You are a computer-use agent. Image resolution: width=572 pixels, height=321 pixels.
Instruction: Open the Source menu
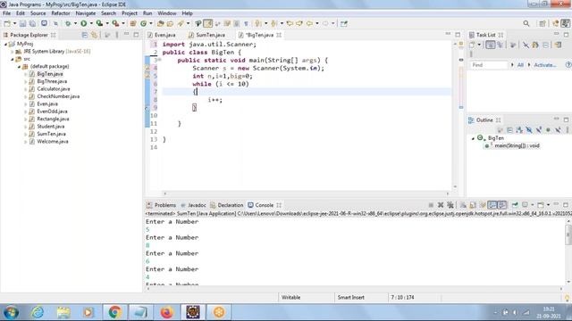click(x=38, y=13)
